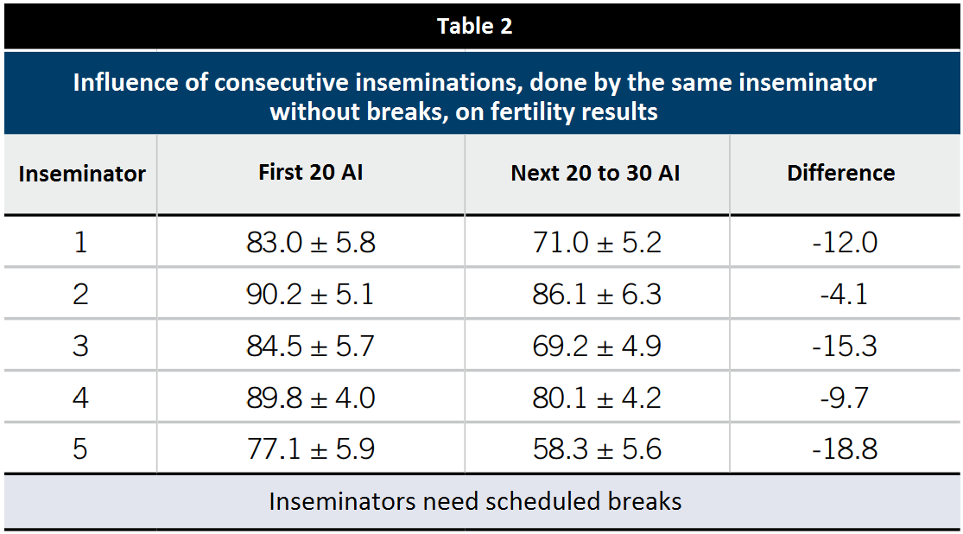This screenshot has width=963, height=534.
Task: Click the "Difference" column header
Action: tap(840, 173)
